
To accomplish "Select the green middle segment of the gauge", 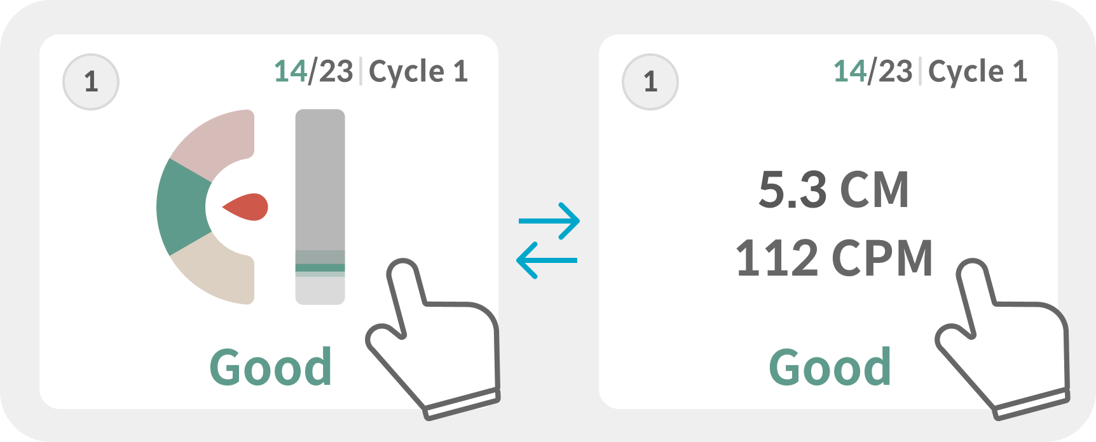I will coord(181,207).
